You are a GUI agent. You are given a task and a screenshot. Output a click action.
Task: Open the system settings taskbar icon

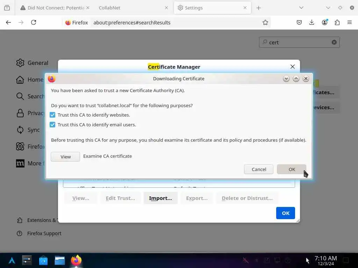pos(27,260)
